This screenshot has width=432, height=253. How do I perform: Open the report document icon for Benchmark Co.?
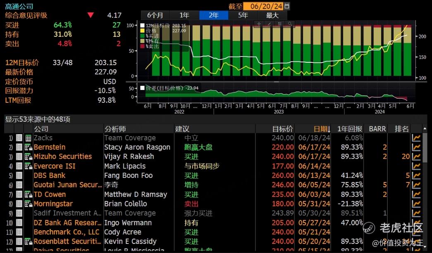click(19, 232)
